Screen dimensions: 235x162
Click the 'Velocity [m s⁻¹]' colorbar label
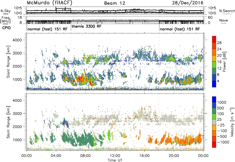click(232, 122)
